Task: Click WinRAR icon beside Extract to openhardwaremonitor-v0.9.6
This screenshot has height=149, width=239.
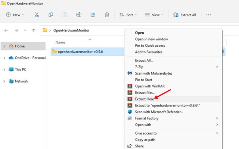Action: point(130,105)
